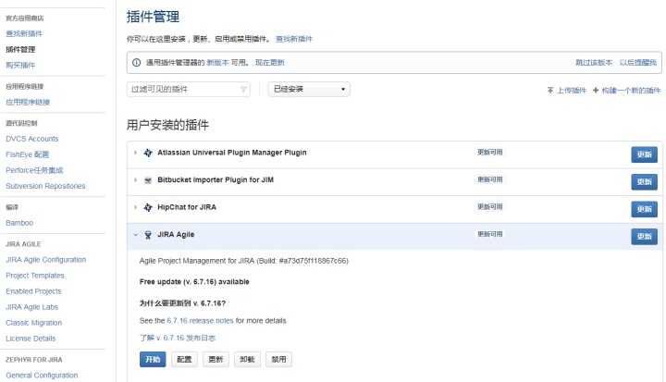Open JIRA Agile Labs in sidebar
Screen dimensions: 666x382
pos(31,307)
